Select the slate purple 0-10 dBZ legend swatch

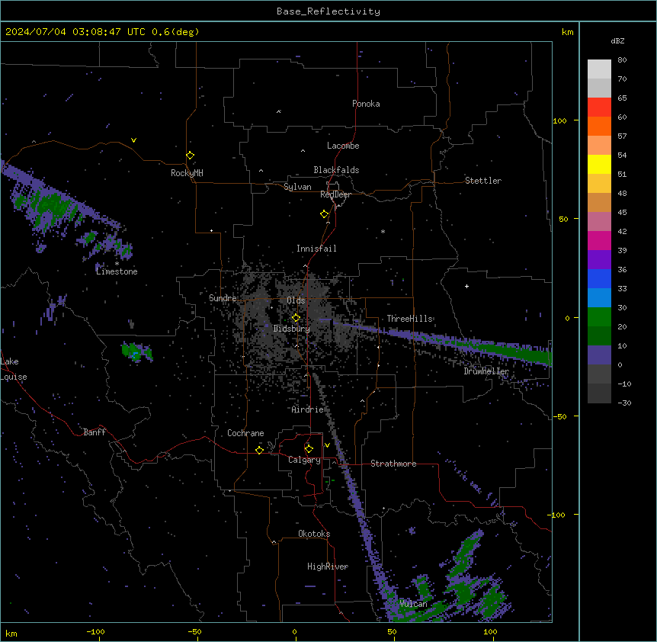click(599, 355)
